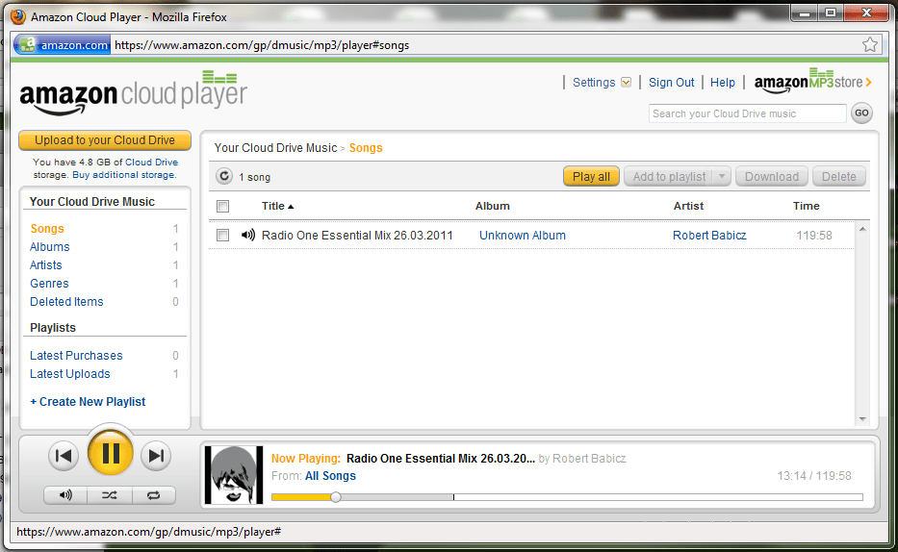The height and width of the screenshot is (552, 898).
Task: Open the Cloud Drive storage link
Action: coord(152,163)
